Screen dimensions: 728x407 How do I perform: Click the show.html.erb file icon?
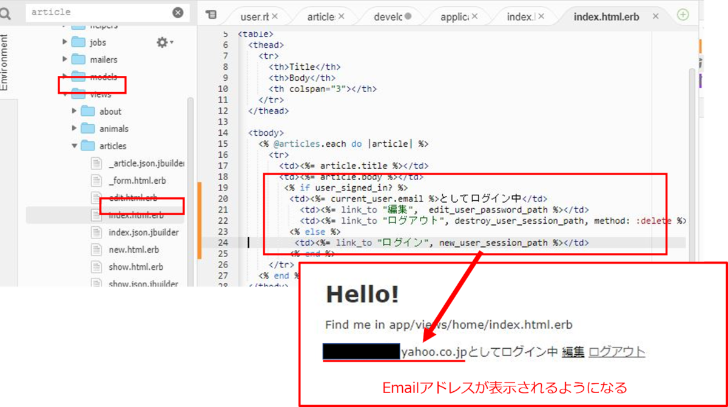pyautogui.click(x=97, y=267)
